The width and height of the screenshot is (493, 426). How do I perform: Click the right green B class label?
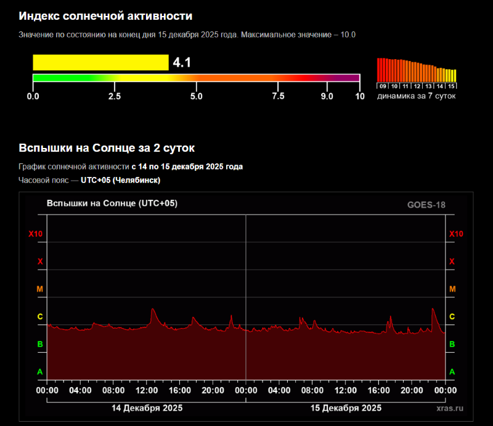click(x=452, y=344)
